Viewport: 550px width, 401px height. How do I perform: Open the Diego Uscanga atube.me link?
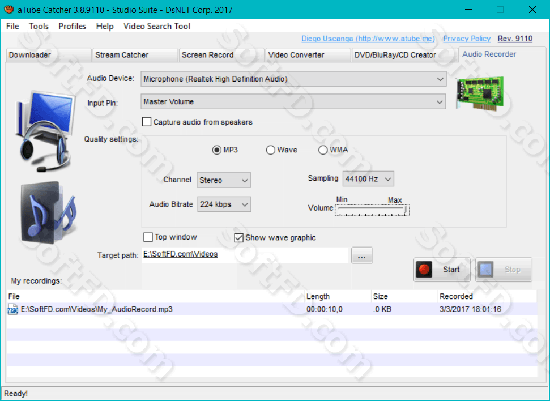pos(368,39)
